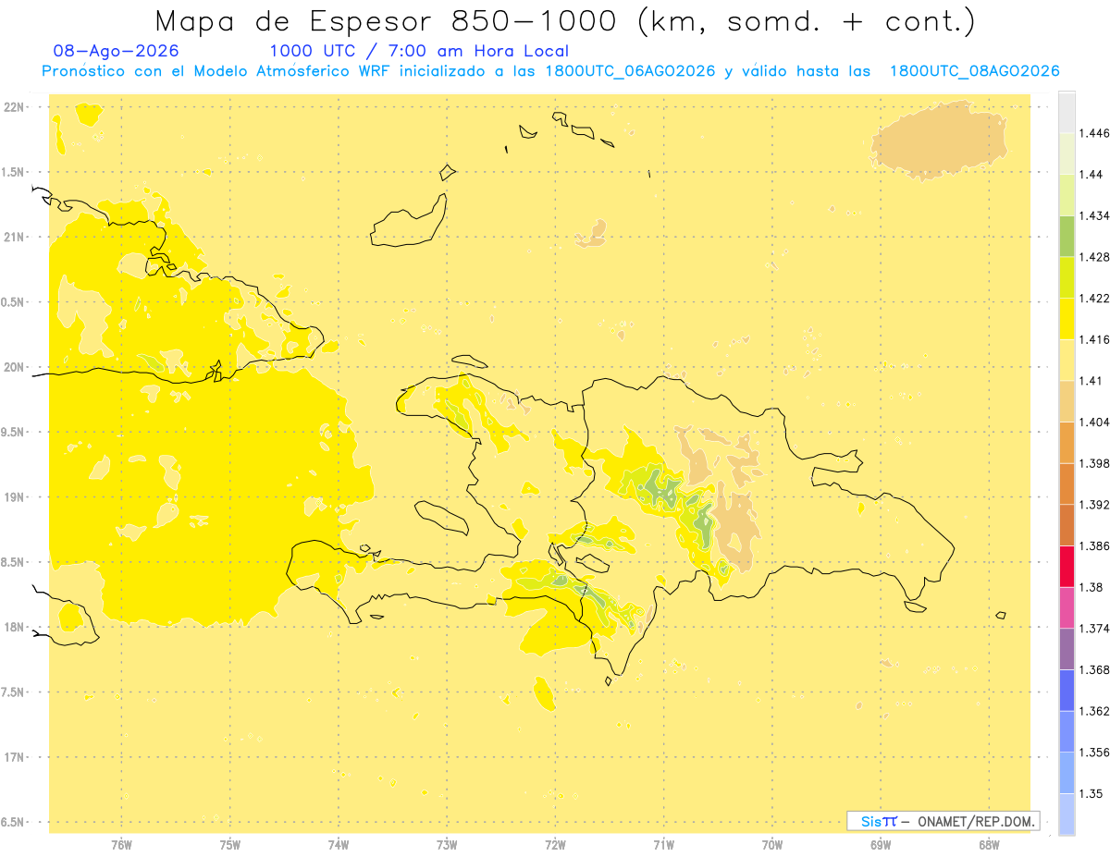Viewport: 1110px width, 857px height.
Task: Click the legend value 1.35
Action: 1091,794
